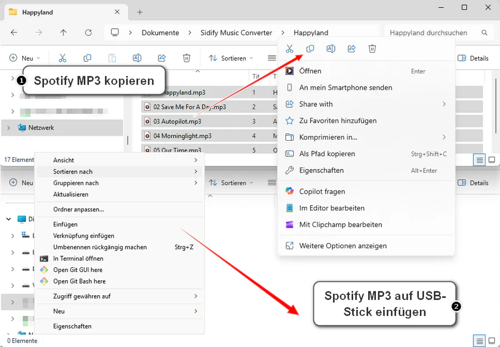Click the Delete icon in the Happyland toolbar

coord(186,58)
